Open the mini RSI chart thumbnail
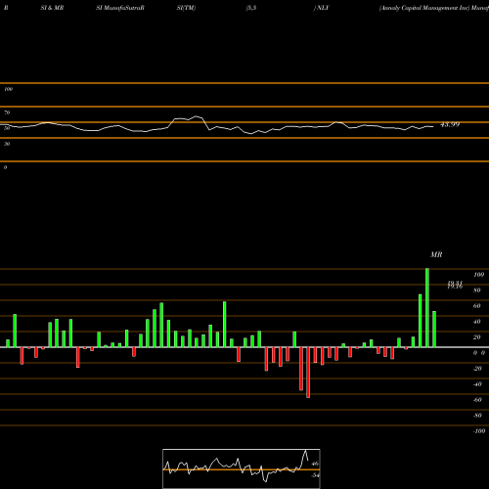This screenshot has height=489, width=489. pos(242,468)
